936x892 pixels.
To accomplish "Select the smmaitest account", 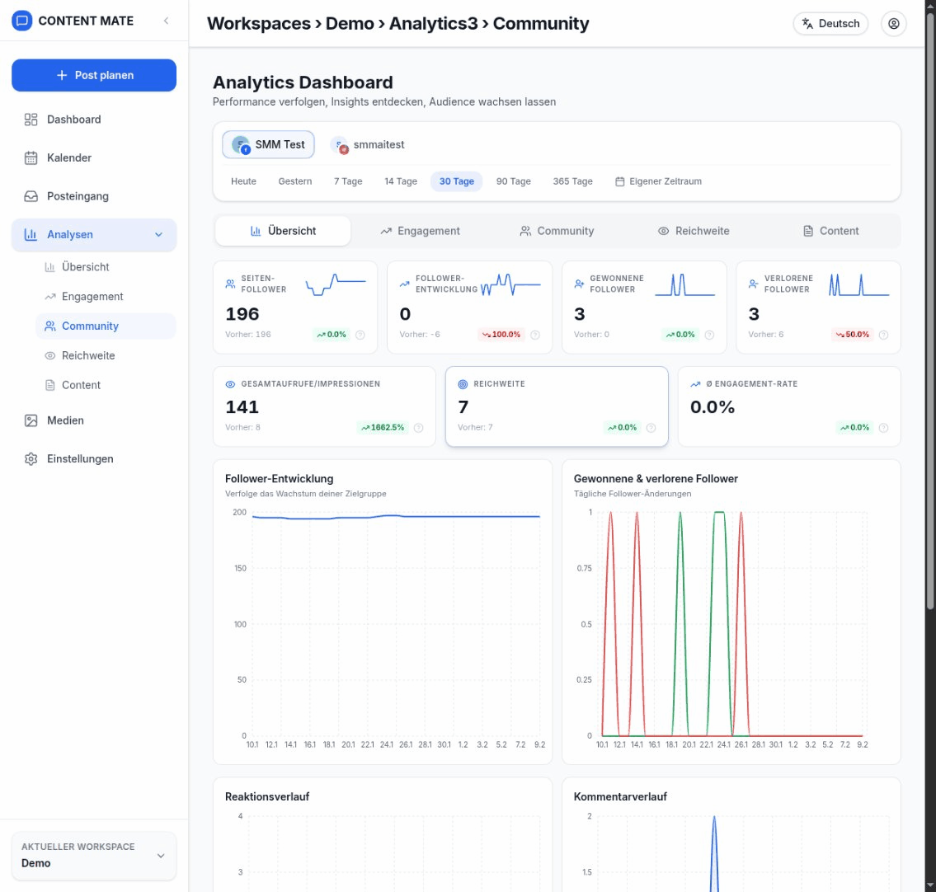I will pyautogui.click(x=368, y=144).
